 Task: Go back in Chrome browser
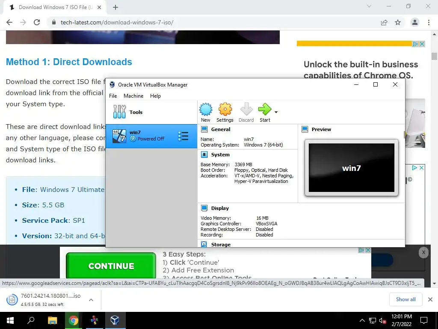pyautogui.click(x=9, y=22)
